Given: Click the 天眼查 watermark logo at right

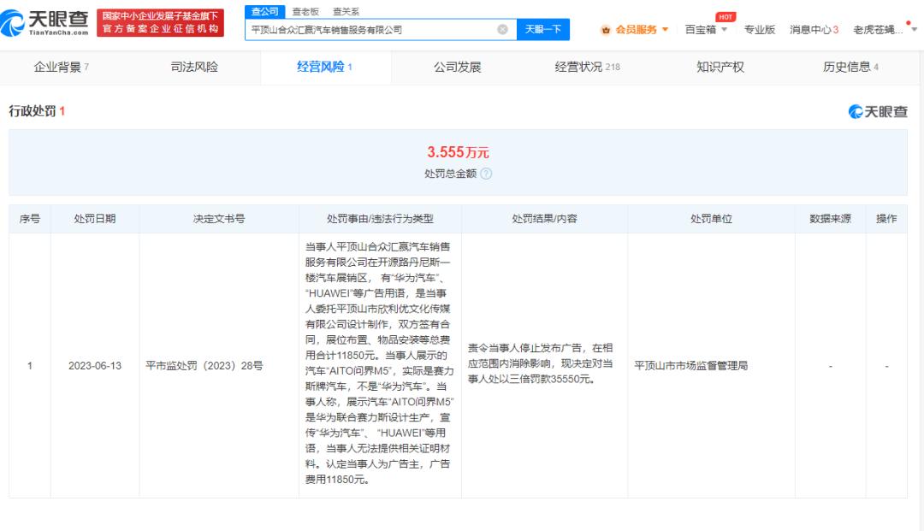Looking at the screenshot, I should click(x=878, y=112).
